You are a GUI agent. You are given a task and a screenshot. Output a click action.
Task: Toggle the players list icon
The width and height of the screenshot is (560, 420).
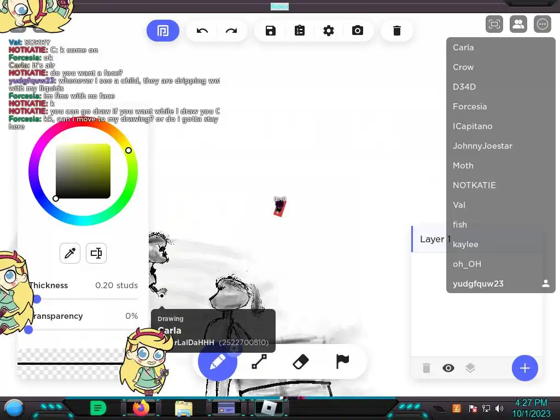point(518,24)
